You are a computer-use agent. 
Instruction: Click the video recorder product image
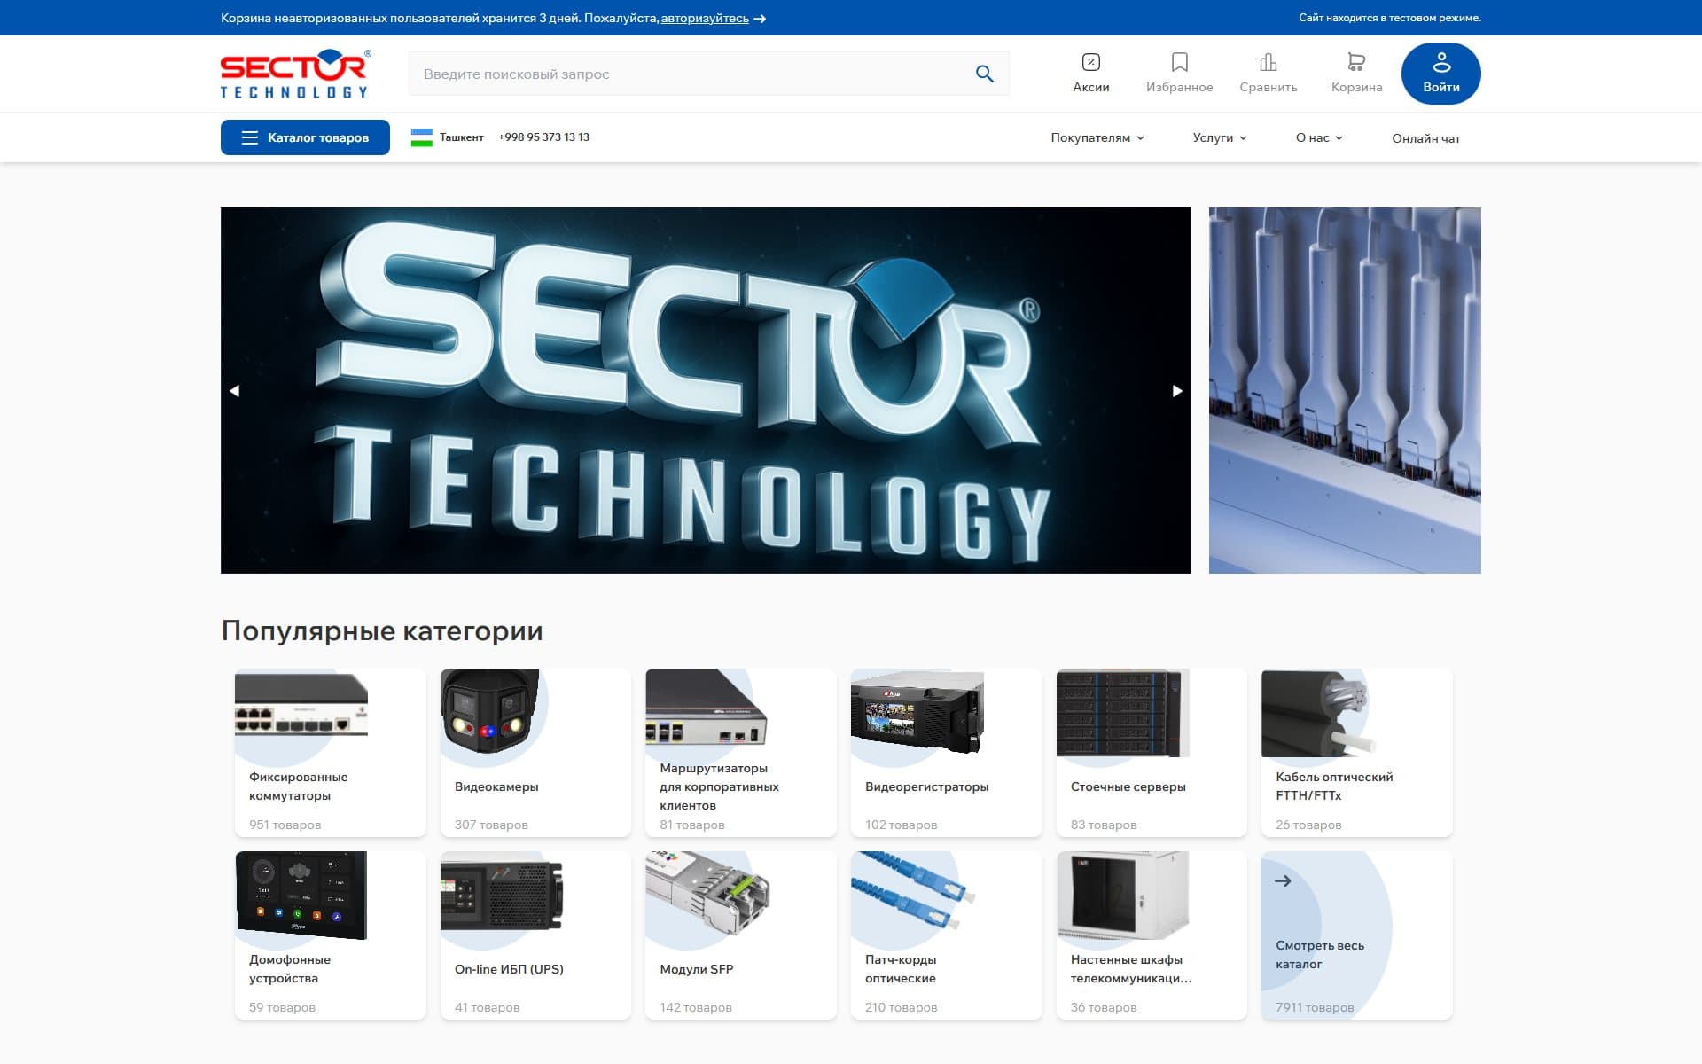[917, 712]
